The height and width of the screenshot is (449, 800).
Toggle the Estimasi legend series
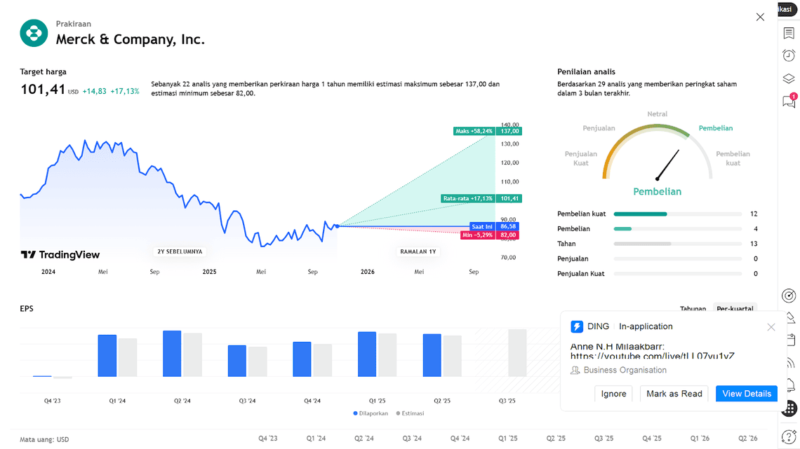pos(410,413)
